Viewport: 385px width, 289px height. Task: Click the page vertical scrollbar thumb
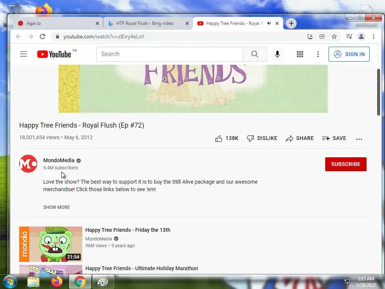click(379, 92)
